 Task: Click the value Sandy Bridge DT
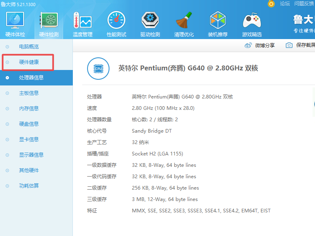tap(152, 131)
